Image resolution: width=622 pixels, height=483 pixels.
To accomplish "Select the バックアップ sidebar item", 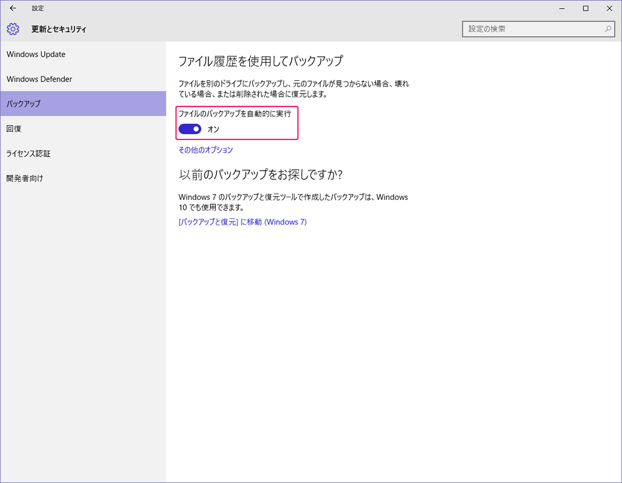I will (x=83, y=103).
